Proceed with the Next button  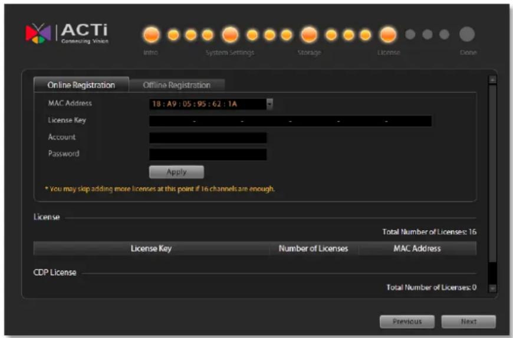469,321
